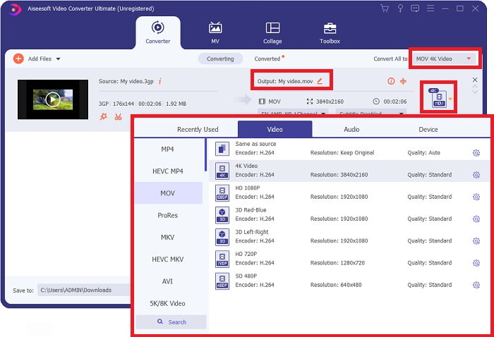
Task: Expand the orange arrow beside format icon
Action: (x=450, y=99)
